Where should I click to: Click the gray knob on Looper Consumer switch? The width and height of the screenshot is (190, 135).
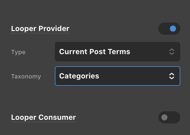(x=164, y=117)
